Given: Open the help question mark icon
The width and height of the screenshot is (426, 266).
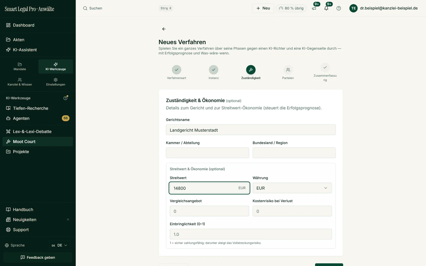Looking at the screenshot, I should 339,8.
